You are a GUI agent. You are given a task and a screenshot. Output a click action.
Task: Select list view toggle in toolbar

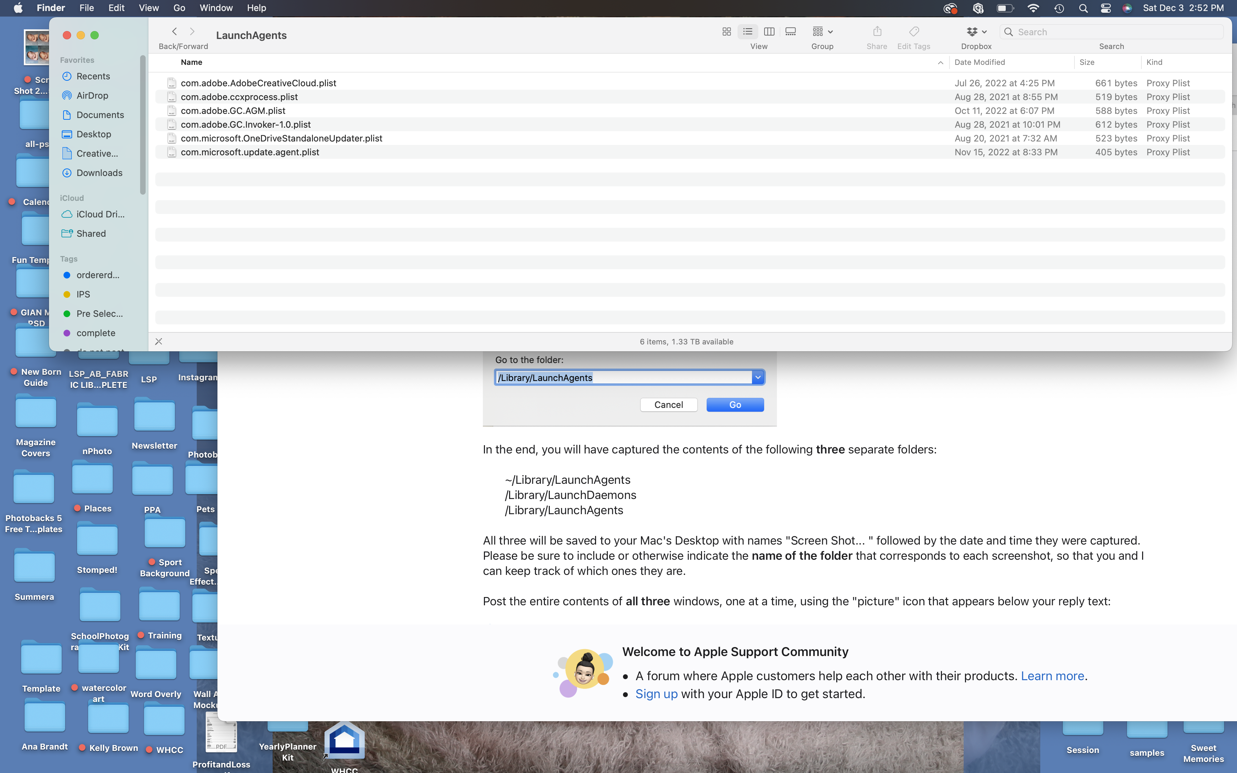coord(747,32)
